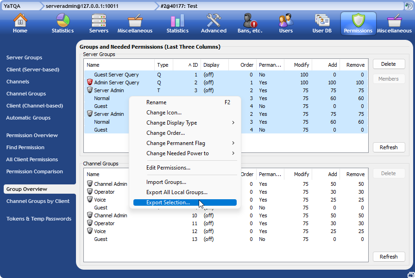415x278 pixels.
Task: Open the bar chart Statistics icon
Action: [177, 23]
